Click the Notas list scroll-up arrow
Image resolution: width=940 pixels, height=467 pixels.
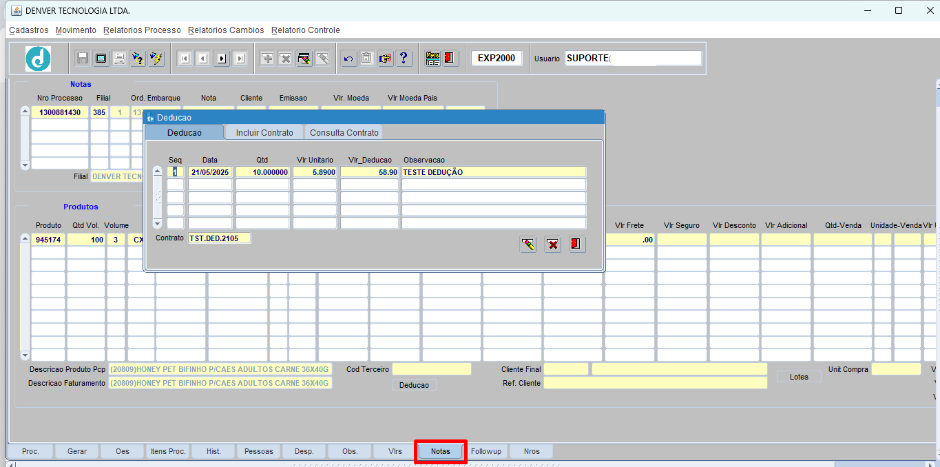[25, 111]
